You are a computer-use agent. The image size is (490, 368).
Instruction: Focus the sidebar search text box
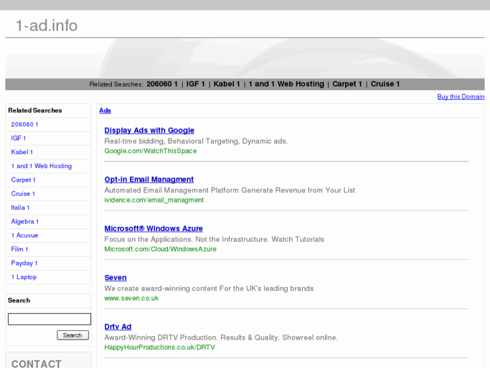pyautogui.click(x=49, y=319)
